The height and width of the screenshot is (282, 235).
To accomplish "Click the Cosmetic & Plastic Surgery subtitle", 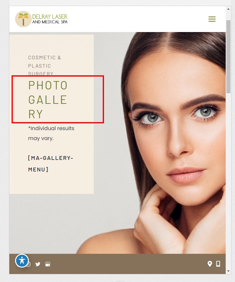I will 45,65.
